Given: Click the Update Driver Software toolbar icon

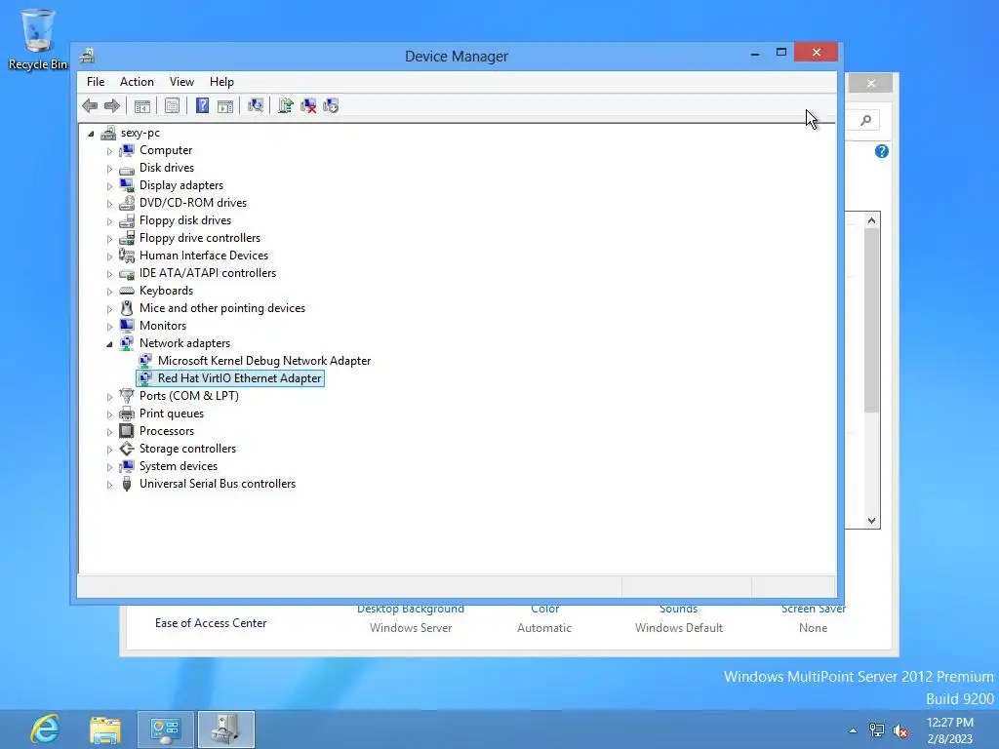Looking at the screenshot, I should [286, 105].
